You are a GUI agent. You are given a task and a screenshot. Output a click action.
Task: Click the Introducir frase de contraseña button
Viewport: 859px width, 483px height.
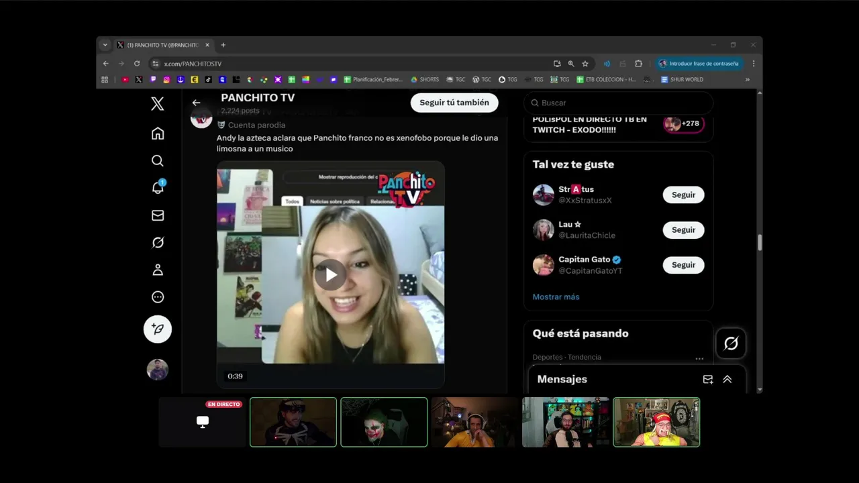pyautogui.click(x=699, y=64)
